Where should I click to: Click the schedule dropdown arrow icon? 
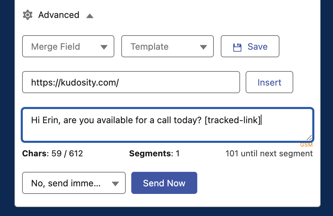point(116,184)
